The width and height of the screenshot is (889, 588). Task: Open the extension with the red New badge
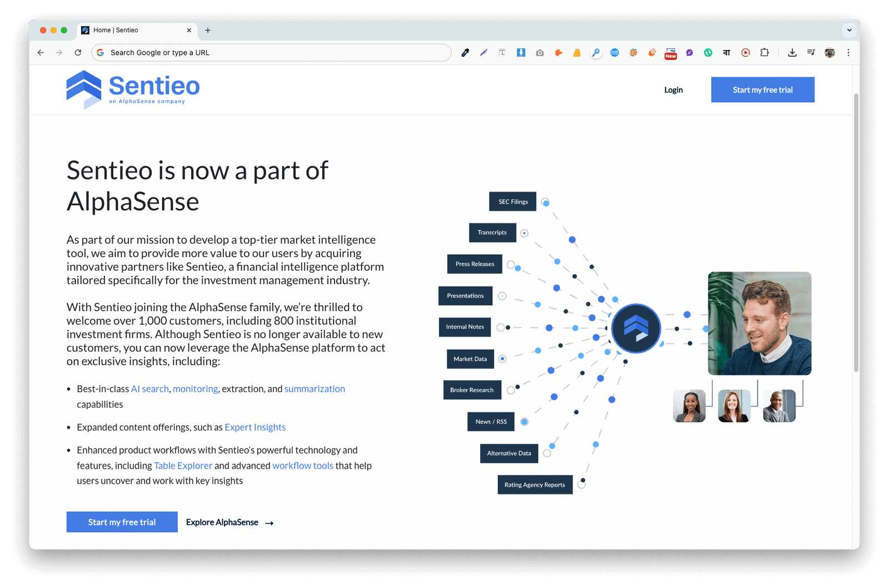tap(671, 53)
